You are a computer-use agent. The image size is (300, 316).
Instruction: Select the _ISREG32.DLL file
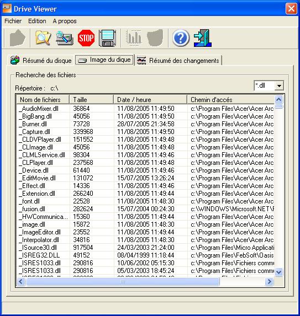(x=39, y=255)
